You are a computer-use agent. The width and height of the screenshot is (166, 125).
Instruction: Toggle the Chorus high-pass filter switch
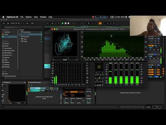coord(64,94)
